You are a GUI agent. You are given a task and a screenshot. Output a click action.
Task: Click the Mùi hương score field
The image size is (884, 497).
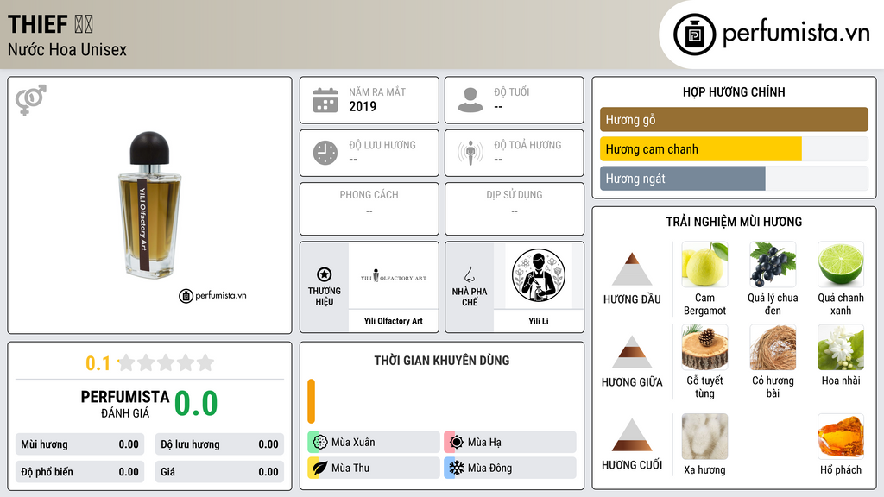79,444
